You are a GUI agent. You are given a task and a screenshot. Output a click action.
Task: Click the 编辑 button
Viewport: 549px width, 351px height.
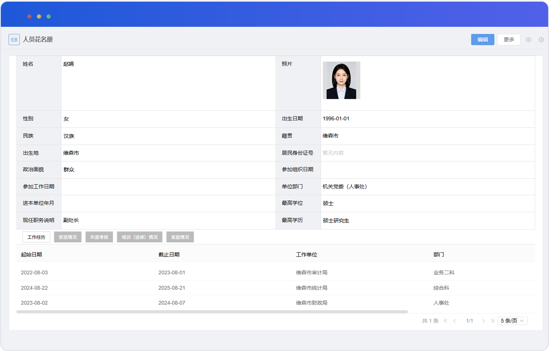point(483,39)
